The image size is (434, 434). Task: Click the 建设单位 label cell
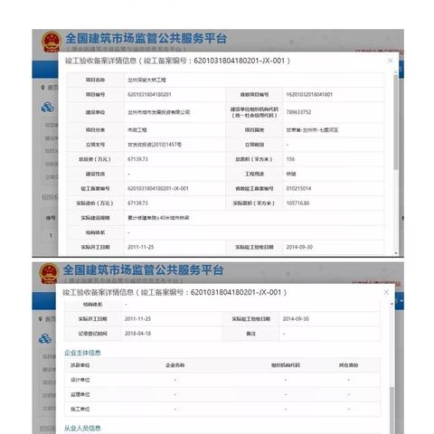(x=96, y=112)
